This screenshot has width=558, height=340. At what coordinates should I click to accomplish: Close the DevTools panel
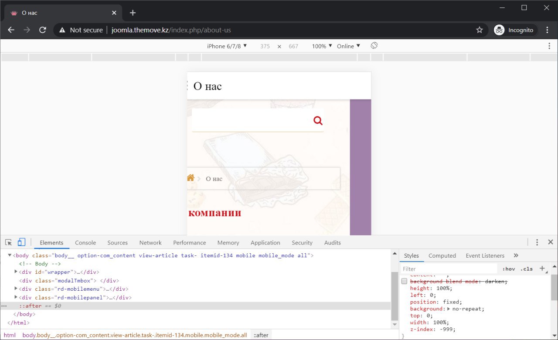pyautogui.click(x=550, y=242)
